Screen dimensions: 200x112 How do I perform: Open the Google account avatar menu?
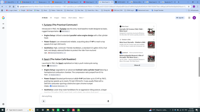pyautogui.click(x=194, y=18)
